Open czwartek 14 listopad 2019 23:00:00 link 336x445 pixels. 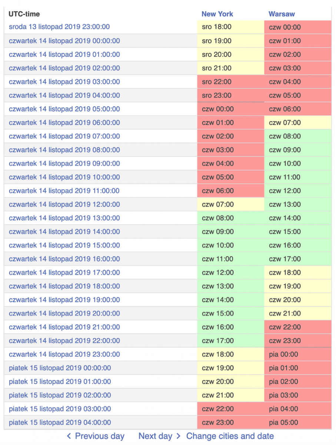click(x=64, y=355)
